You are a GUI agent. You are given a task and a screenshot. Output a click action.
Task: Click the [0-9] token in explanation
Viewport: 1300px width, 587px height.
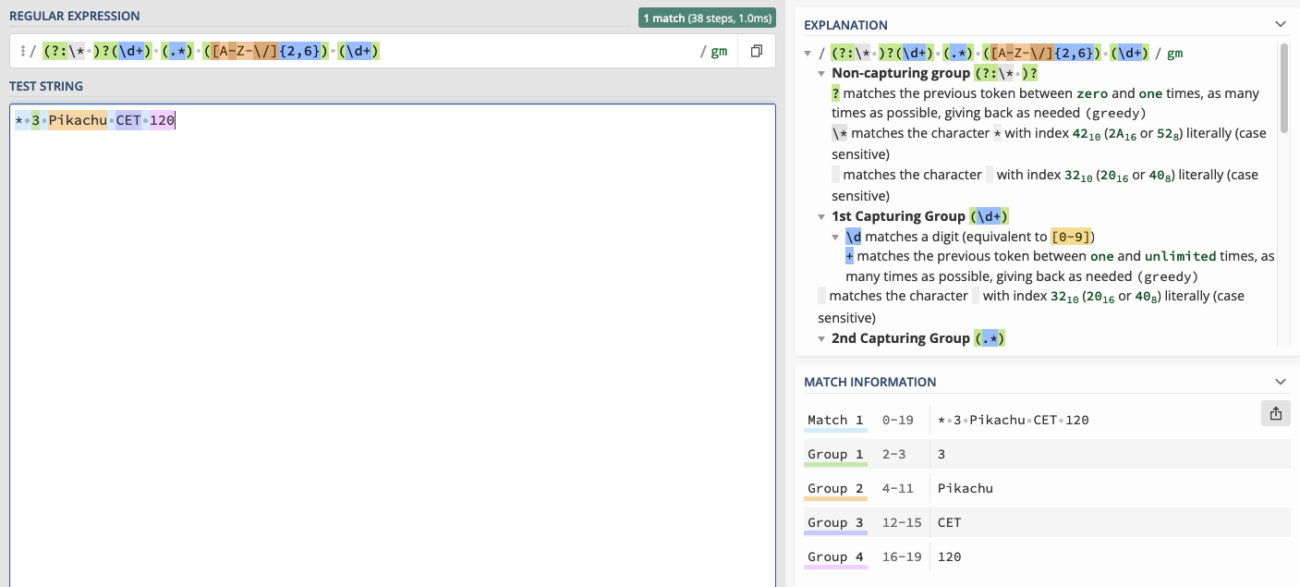1073,237
